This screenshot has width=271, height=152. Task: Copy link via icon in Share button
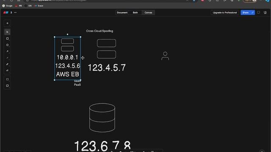(x=252, y=13)
